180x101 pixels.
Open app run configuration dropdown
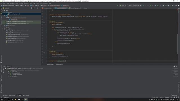coord(123,6)
